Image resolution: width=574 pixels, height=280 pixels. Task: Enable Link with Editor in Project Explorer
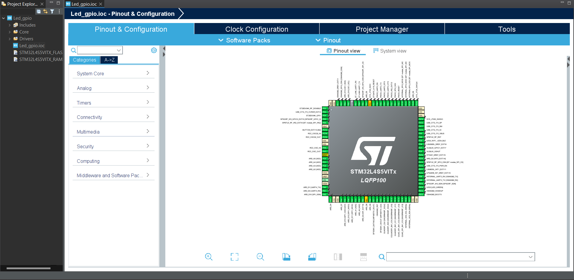tap(45, 11)
